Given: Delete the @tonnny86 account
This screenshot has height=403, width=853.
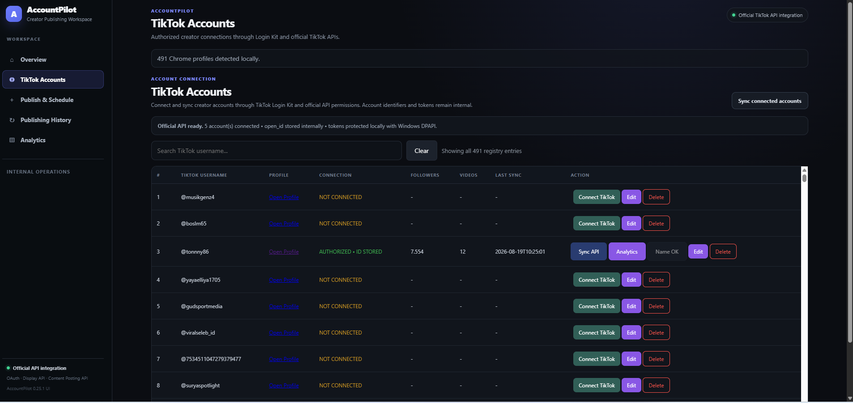Looking at the screenshot, I should point(723,252).
